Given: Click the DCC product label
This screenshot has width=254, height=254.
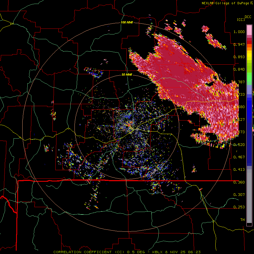Looking at the screenshot, I should 248,17.
